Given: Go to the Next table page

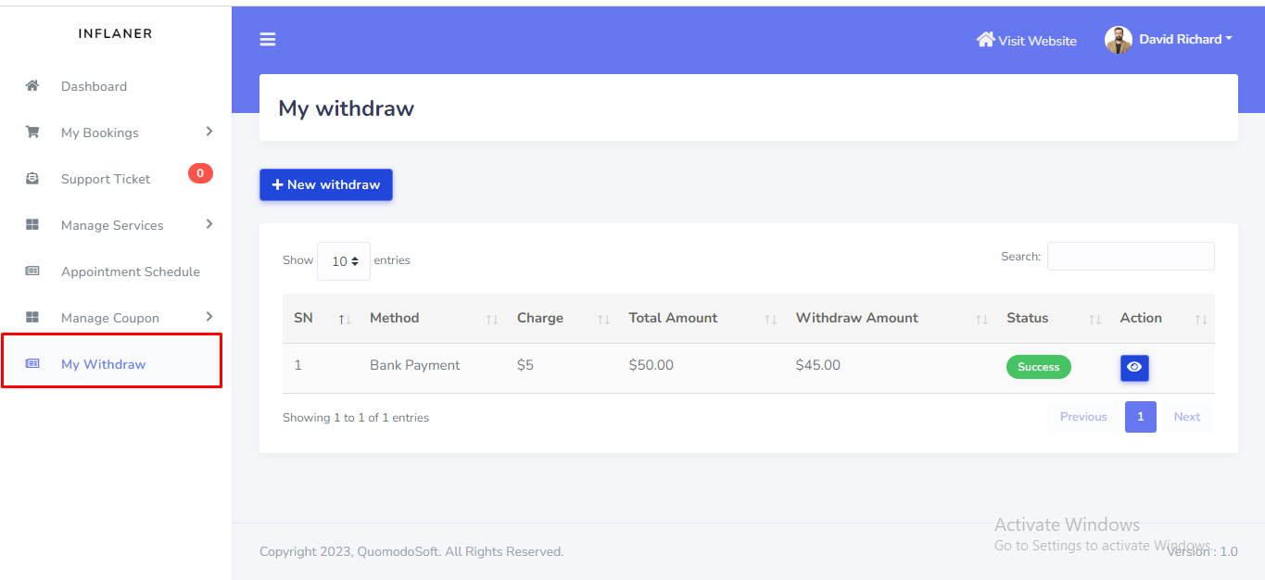Looking at the screenshot, I should click(x=1186, y=417).
